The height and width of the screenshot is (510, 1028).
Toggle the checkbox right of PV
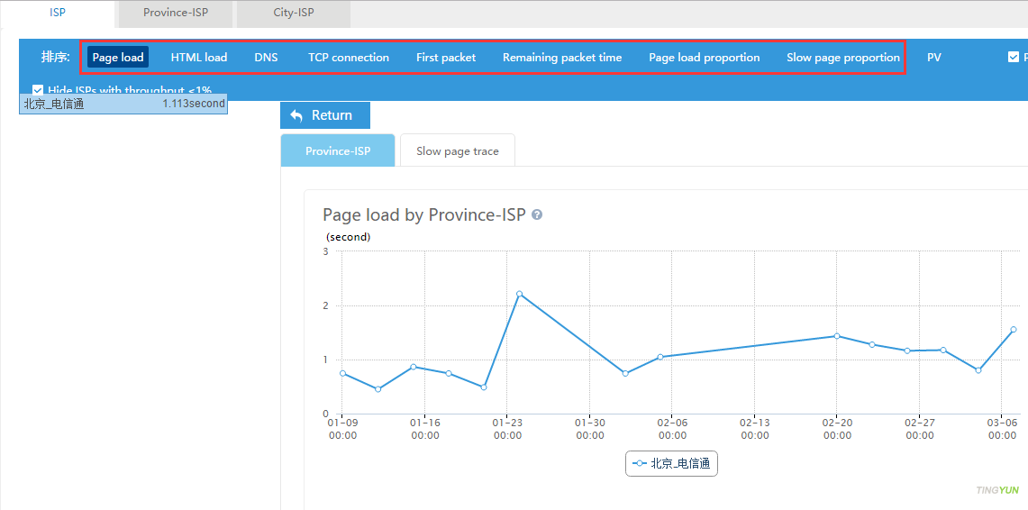coord(1013,57)
